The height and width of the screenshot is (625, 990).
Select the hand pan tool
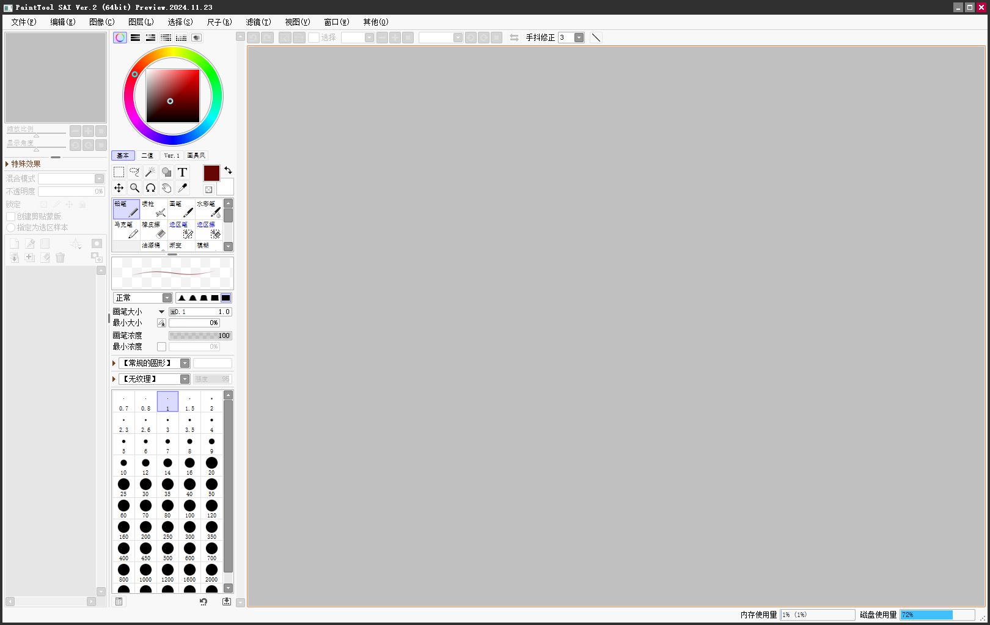pyautogui.click(x=166, y=188)
